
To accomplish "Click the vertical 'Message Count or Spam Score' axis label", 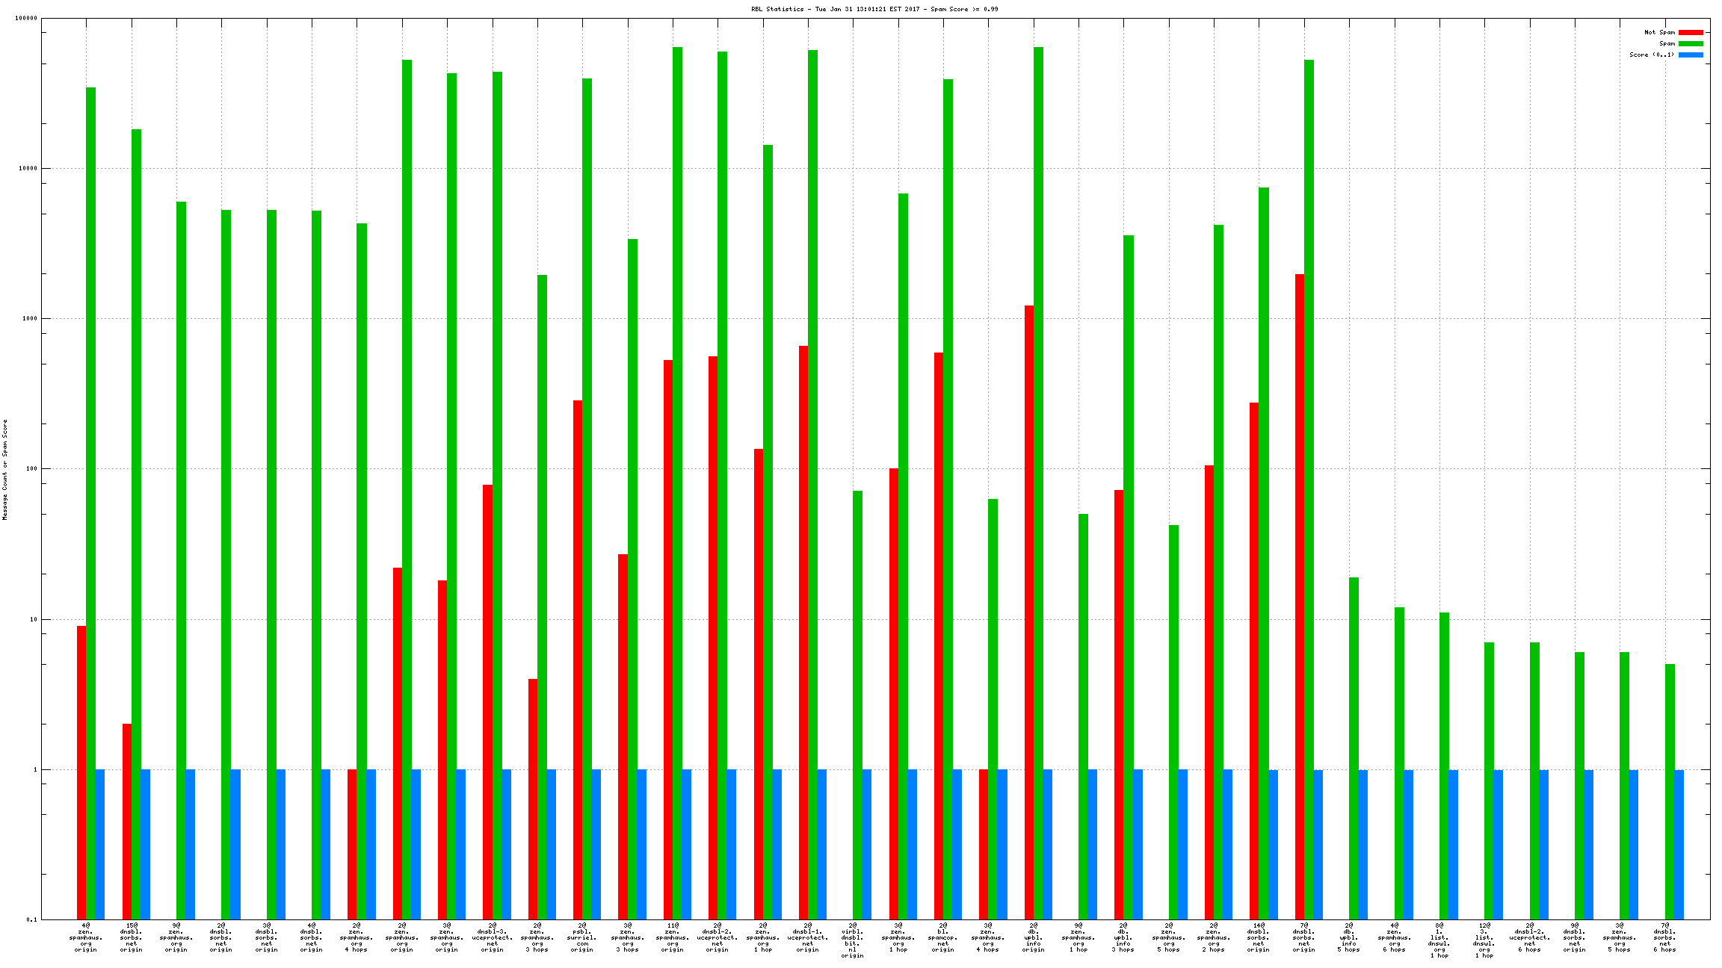I will pos(5,469).
